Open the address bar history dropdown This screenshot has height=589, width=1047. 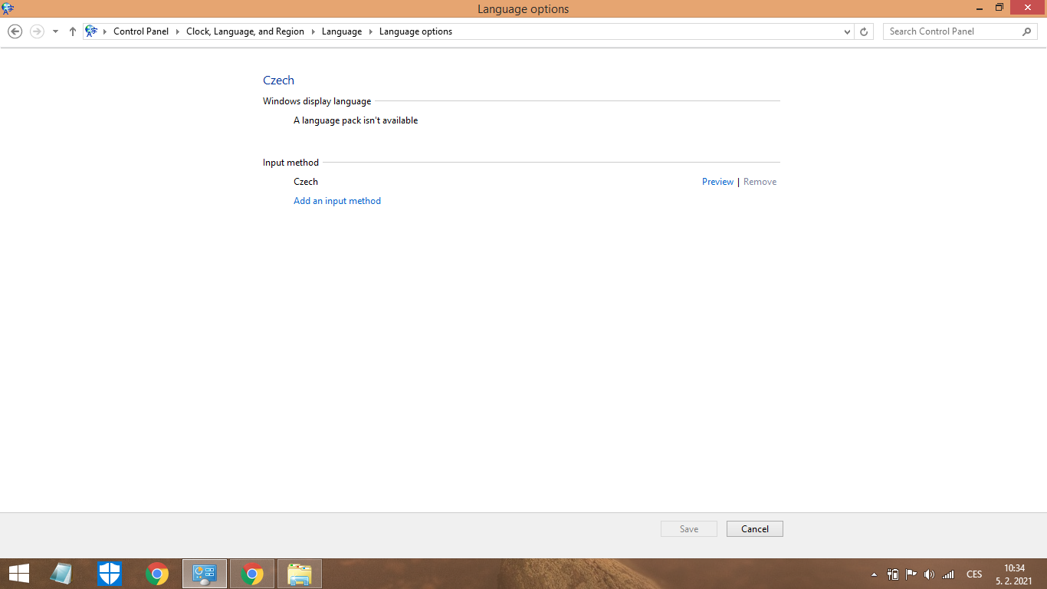[x=847, y=31]
